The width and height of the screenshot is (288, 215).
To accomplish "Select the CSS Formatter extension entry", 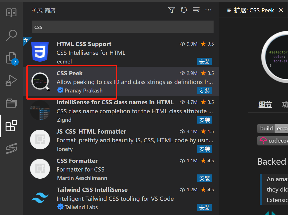I will [x=121, y=169].
